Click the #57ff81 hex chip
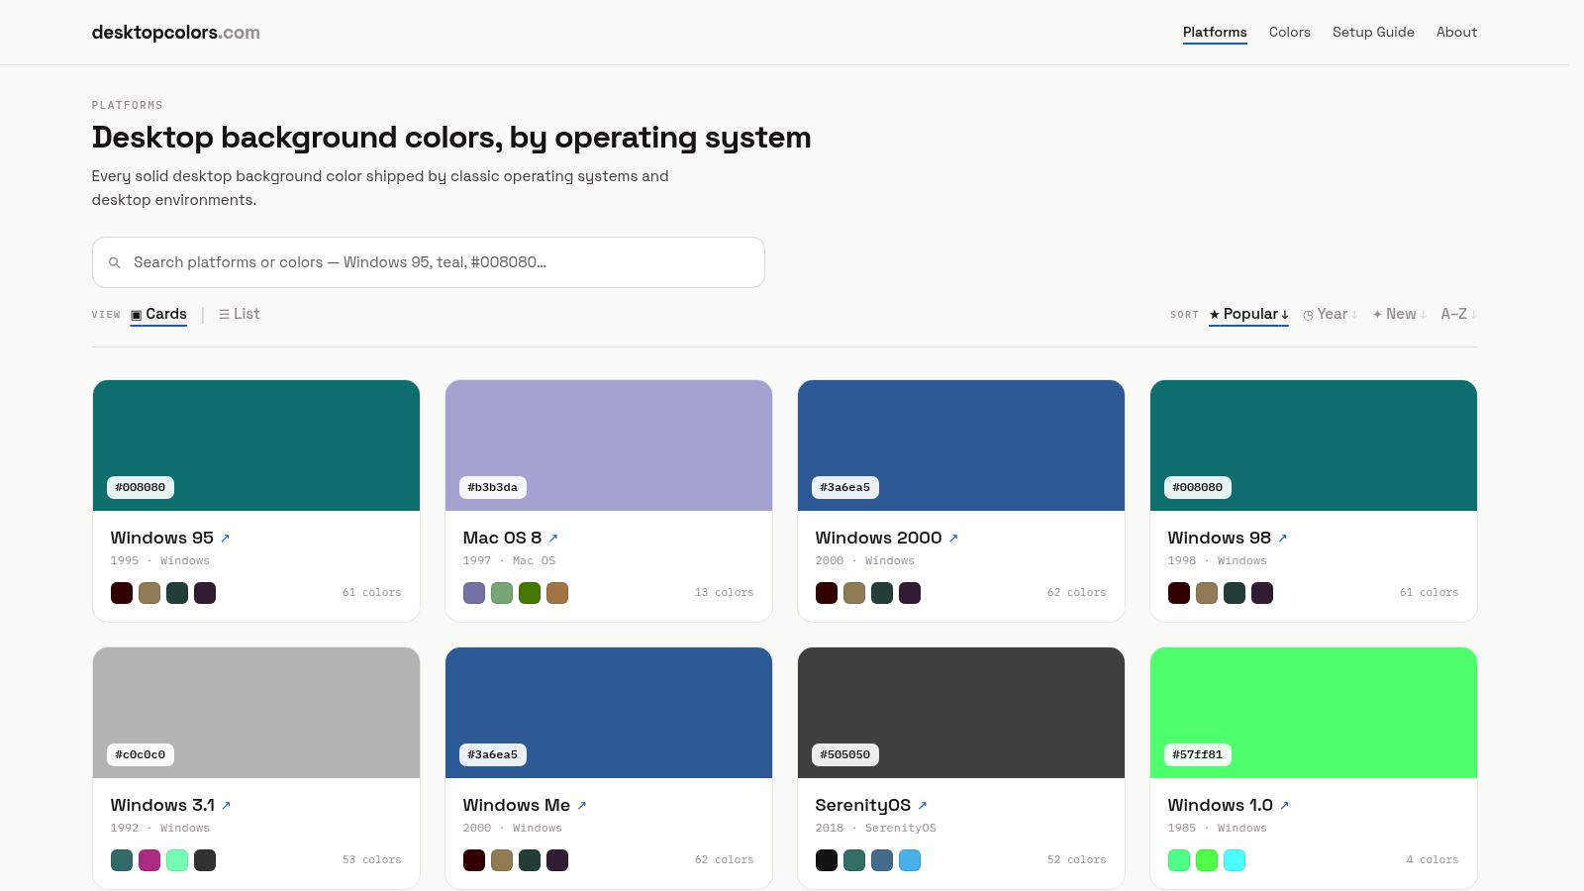 tap(1198, 754)
